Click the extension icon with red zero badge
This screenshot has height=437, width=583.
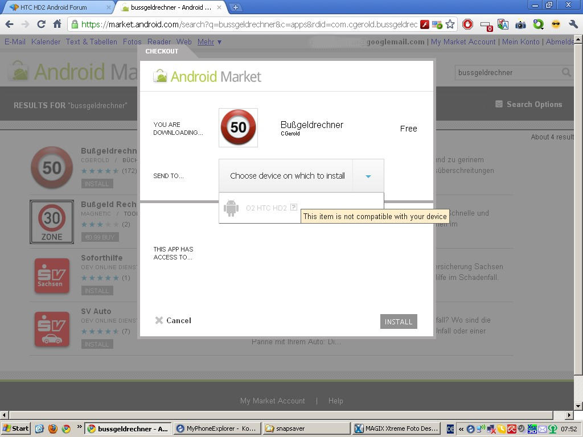coord(486,26)
